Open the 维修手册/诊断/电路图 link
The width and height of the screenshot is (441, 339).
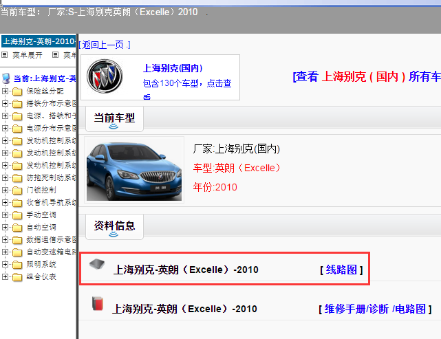click(375, 309)
